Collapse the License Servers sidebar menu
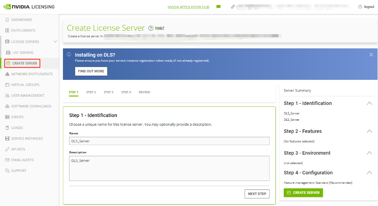 point(55,42)
